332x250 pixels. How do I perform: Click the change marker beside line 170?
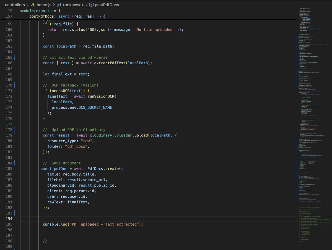tap(14, 85)
